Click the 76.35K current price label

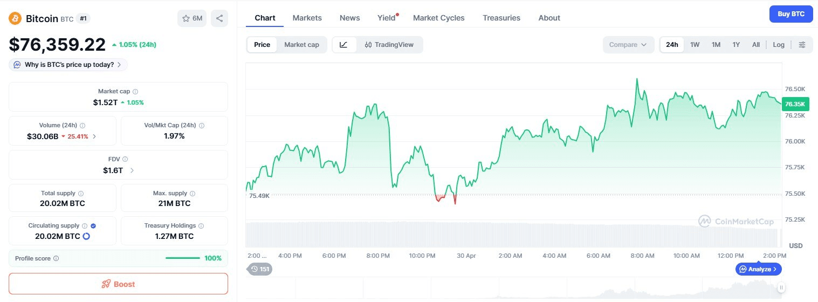[x=795, y=104]
